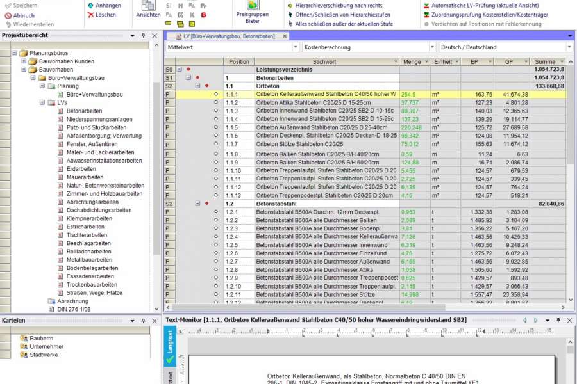Toggle the Text-Monitor panel pin
577x384 pixels.
click(x=558, y=321)
